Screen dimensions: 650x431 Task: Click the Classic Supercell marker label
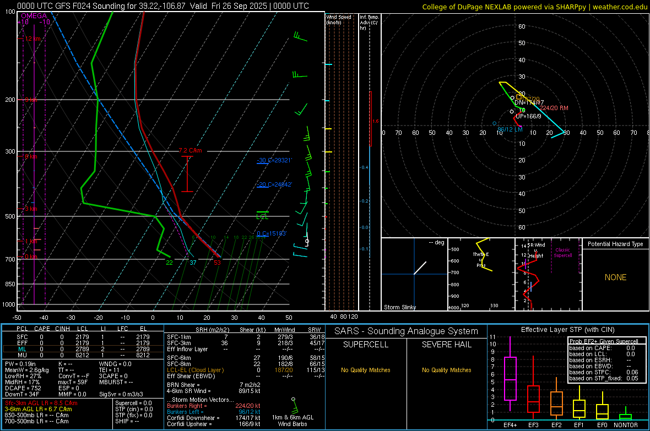[x=563, y=253]
